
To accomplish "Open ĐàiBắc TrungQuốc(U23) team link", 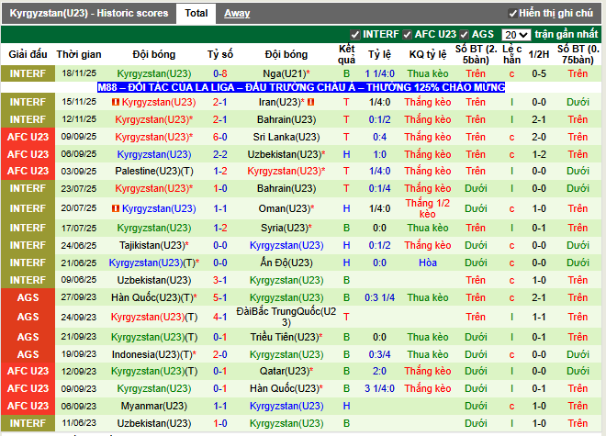I will pyautogui.click(x=286, y=317).
